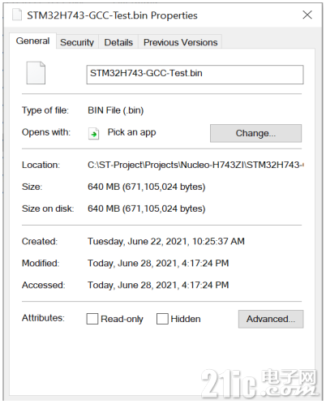Click the large blank file icon
Image resolution: width=326 pixels, height=404 pixels.
pos(36,73)
